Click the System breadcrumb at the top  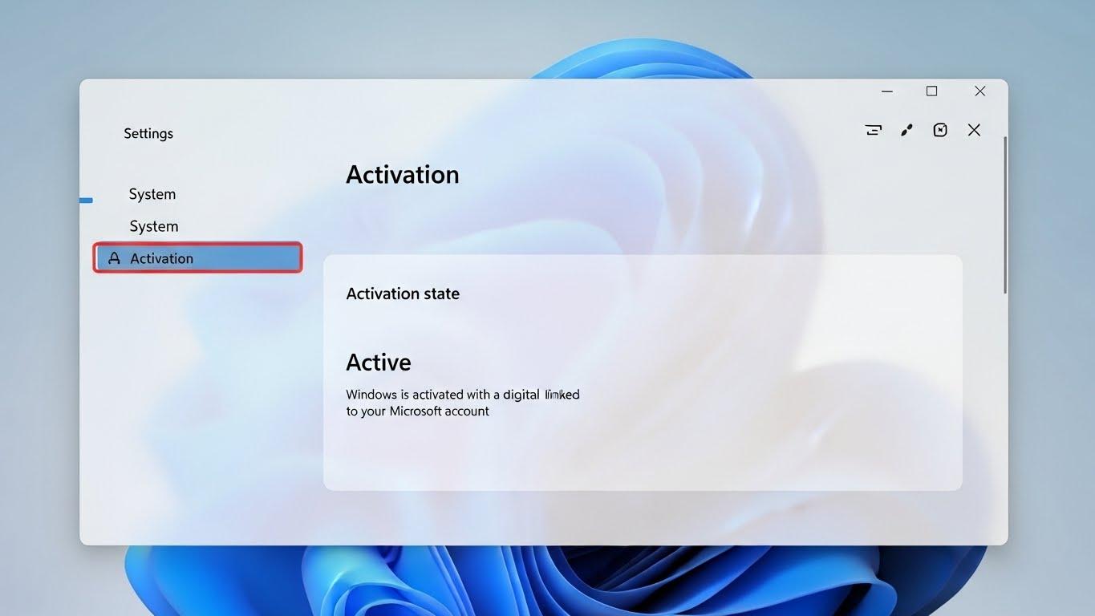click(x=152, y=193)
